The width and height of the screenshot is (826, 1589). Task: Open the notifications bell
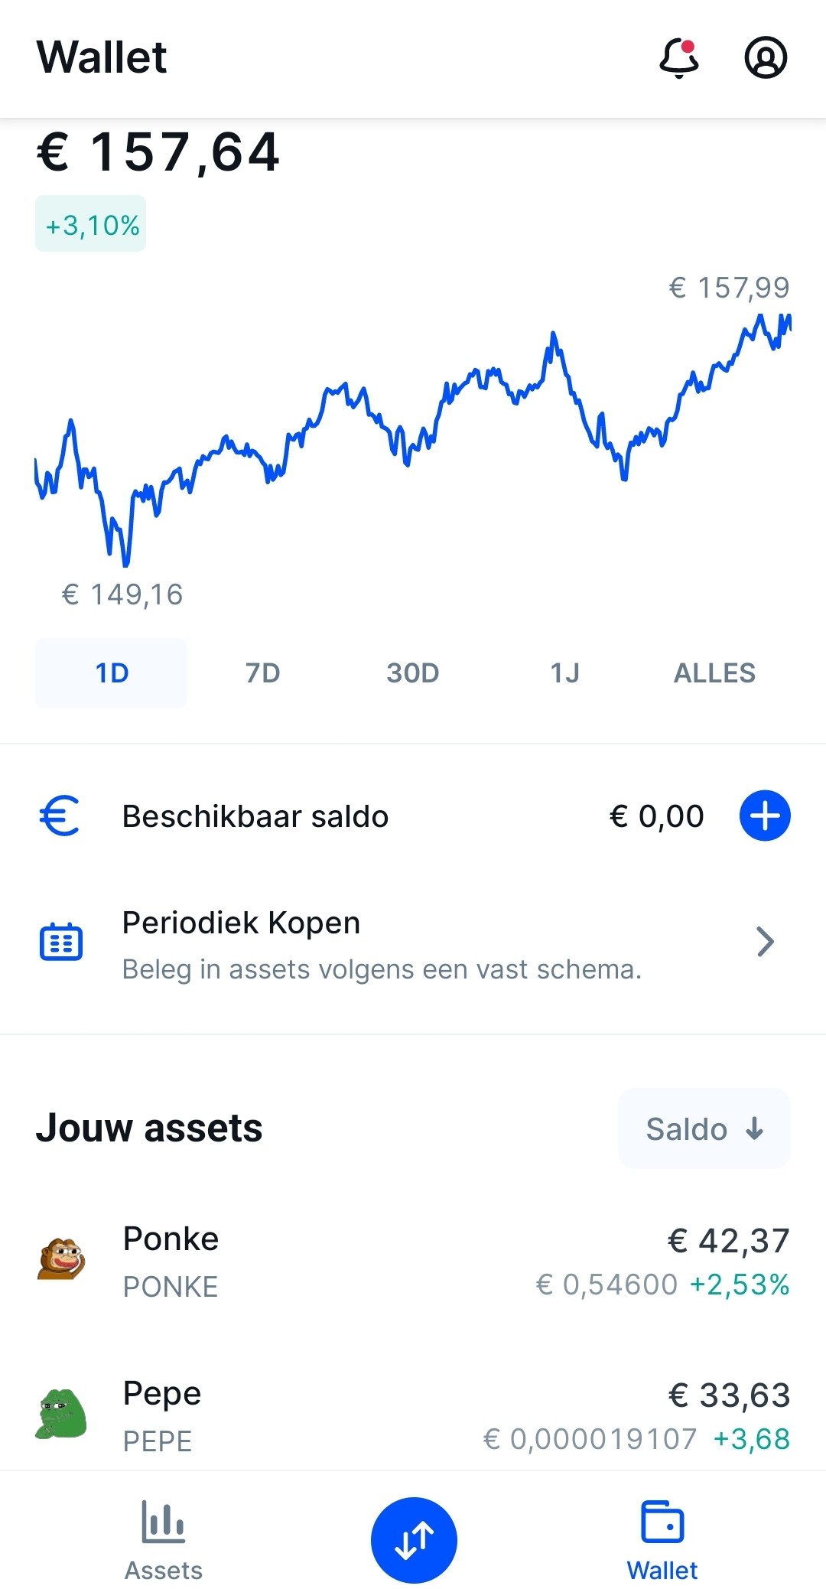coord(678,58)
